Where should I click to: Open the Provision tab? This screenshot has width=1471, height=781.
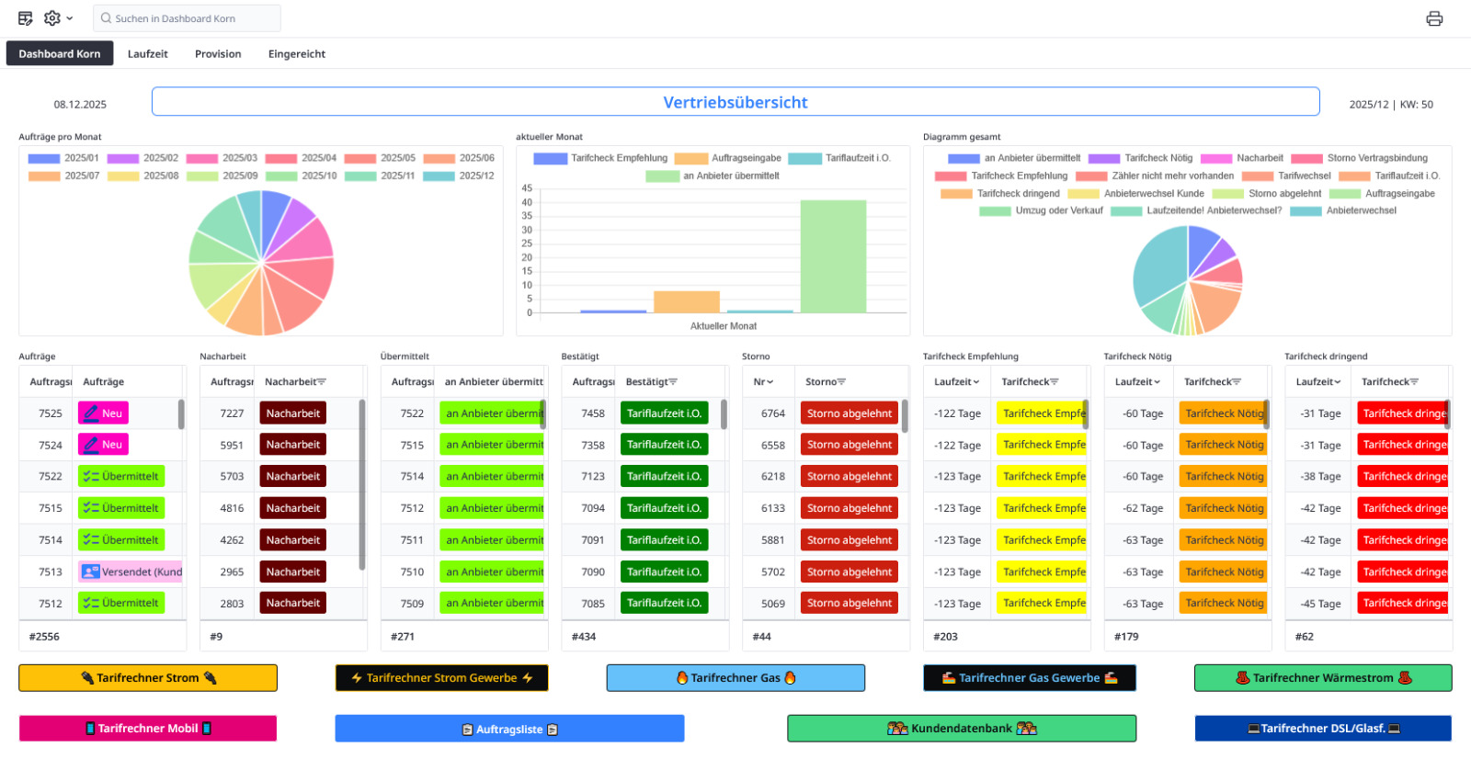point(218,54)
